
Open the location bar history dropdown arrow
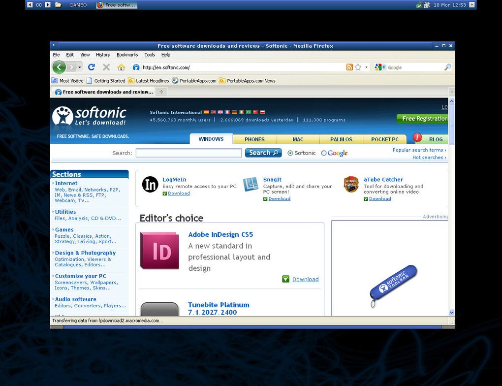367,67
